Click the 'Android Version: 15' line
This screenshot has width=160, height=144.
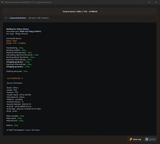tap(15, 102)
